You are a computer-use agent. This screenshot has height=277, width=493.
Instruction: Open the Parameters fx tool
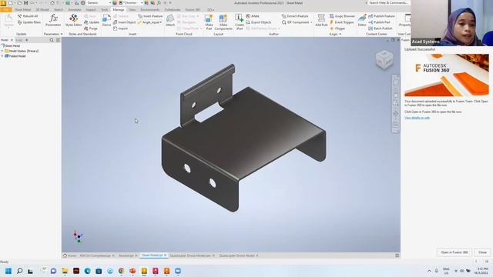pyautogui.click(x=53, y=21)
